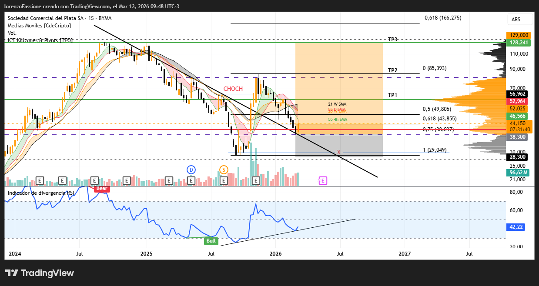Screen dimensions: 539x286
Task: Click the earnings E marker beneath the S icon
Action: coord(224,180)
